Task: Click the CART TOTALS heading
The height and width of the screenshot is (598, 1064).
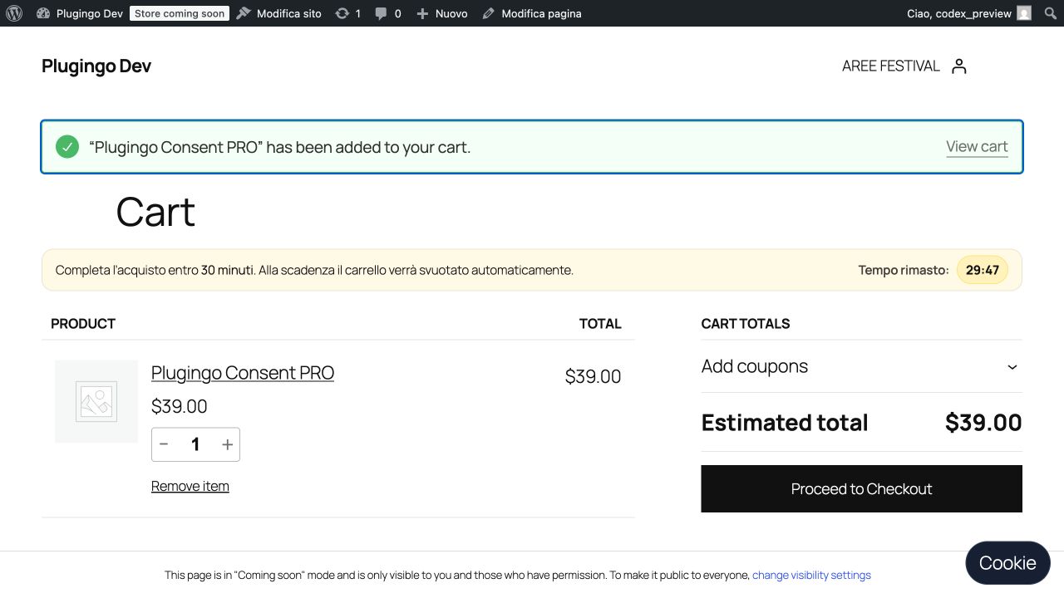Action: tap(746, 324)
